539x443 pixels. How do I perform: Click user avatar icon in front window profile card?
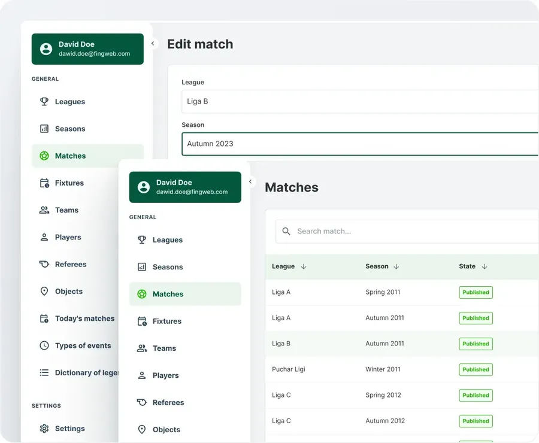[144, 187]
